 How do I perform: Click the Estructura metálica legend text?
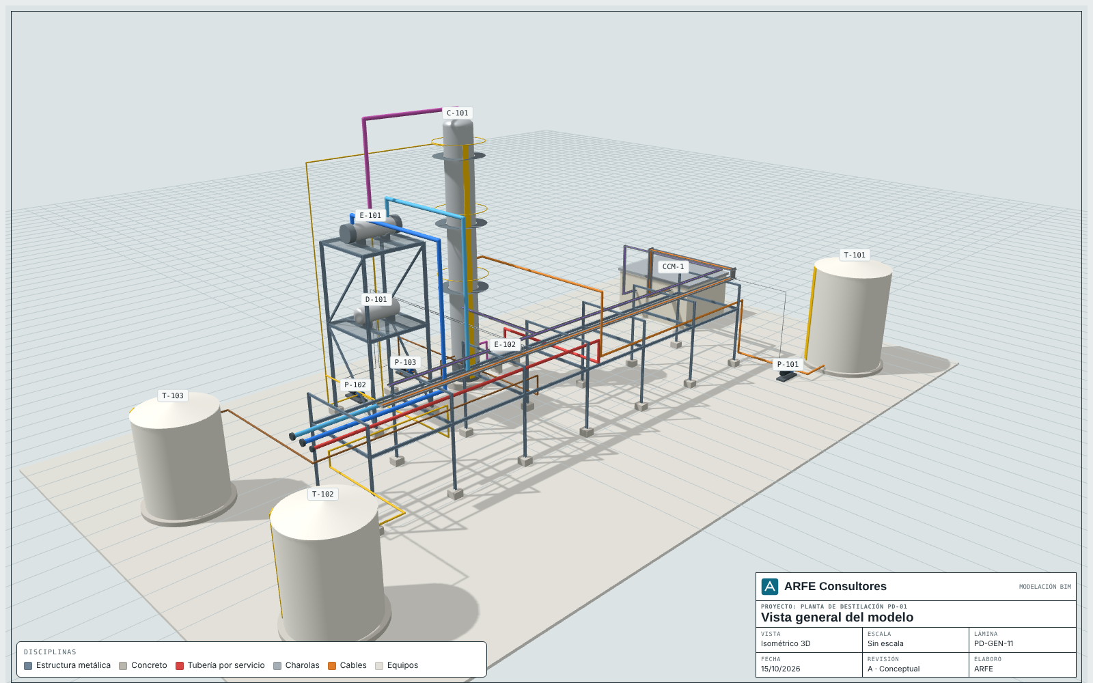point(73,665)
